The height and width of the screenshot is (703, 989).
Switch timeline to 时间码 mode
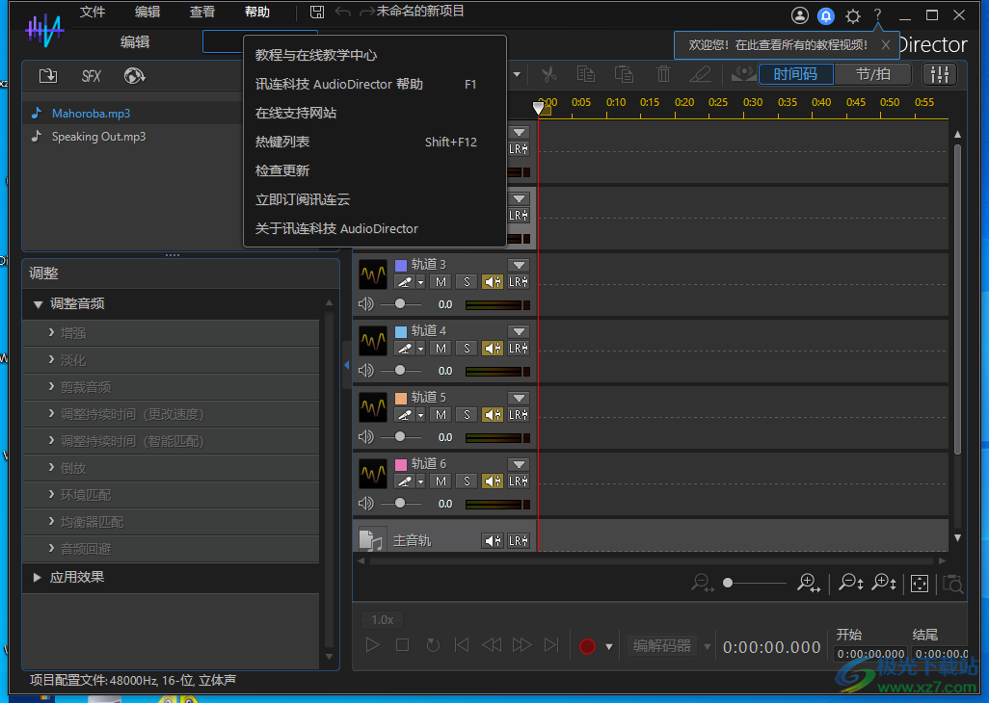coord(796,74)
